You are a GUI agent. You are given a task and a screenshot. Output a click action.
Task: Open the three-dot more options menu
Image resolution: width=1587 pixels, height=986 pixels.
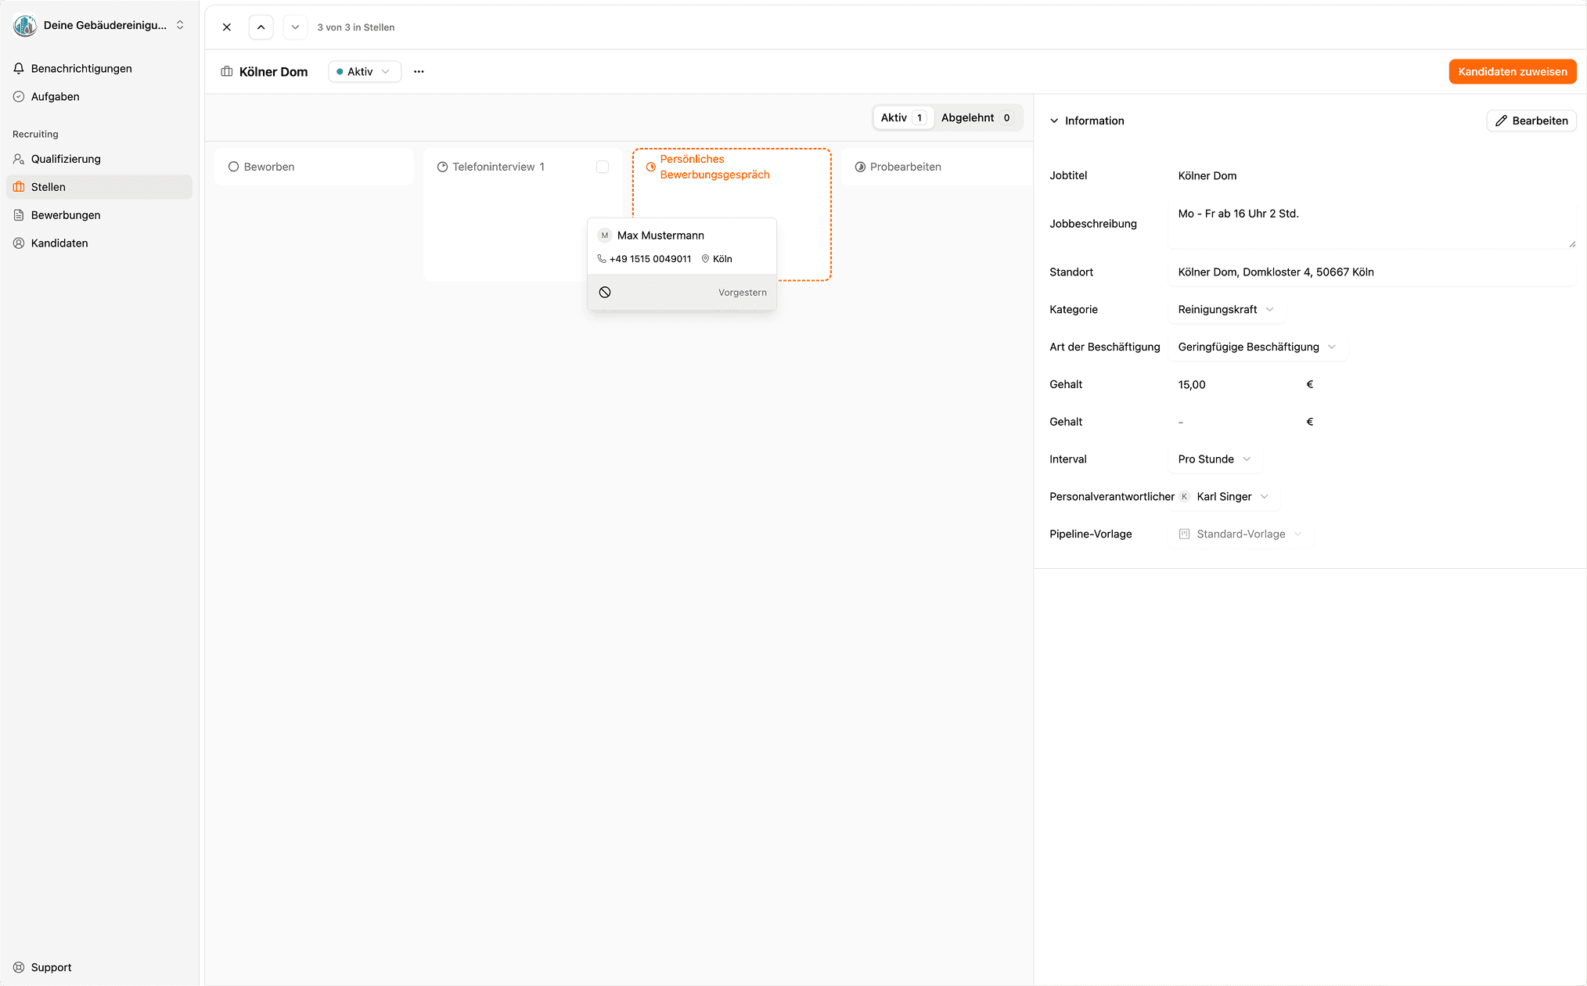419,71
